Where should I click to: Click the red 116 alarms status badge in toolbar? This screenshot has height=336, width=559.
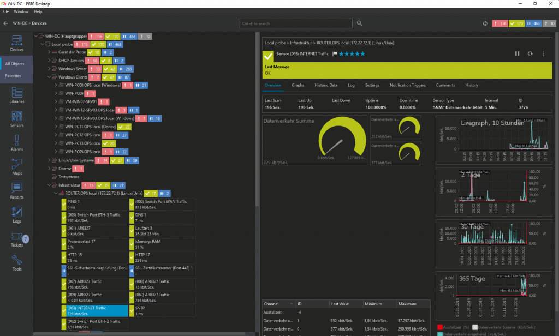[500, 23]
